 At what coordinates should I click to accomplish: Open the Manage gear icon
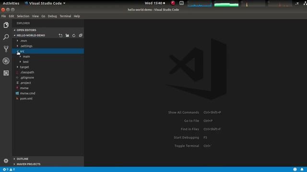pos(6,161)
